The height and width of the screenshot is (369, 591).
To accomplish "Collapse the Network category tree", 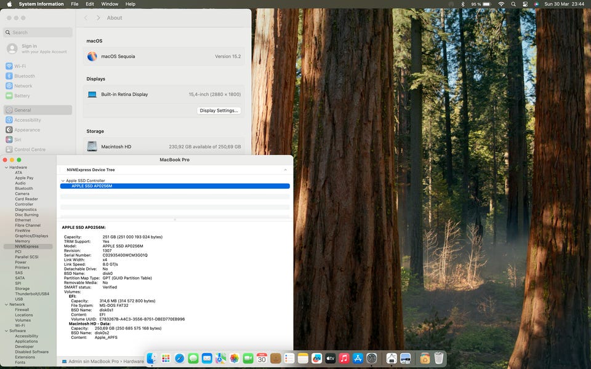I will 6,304.
